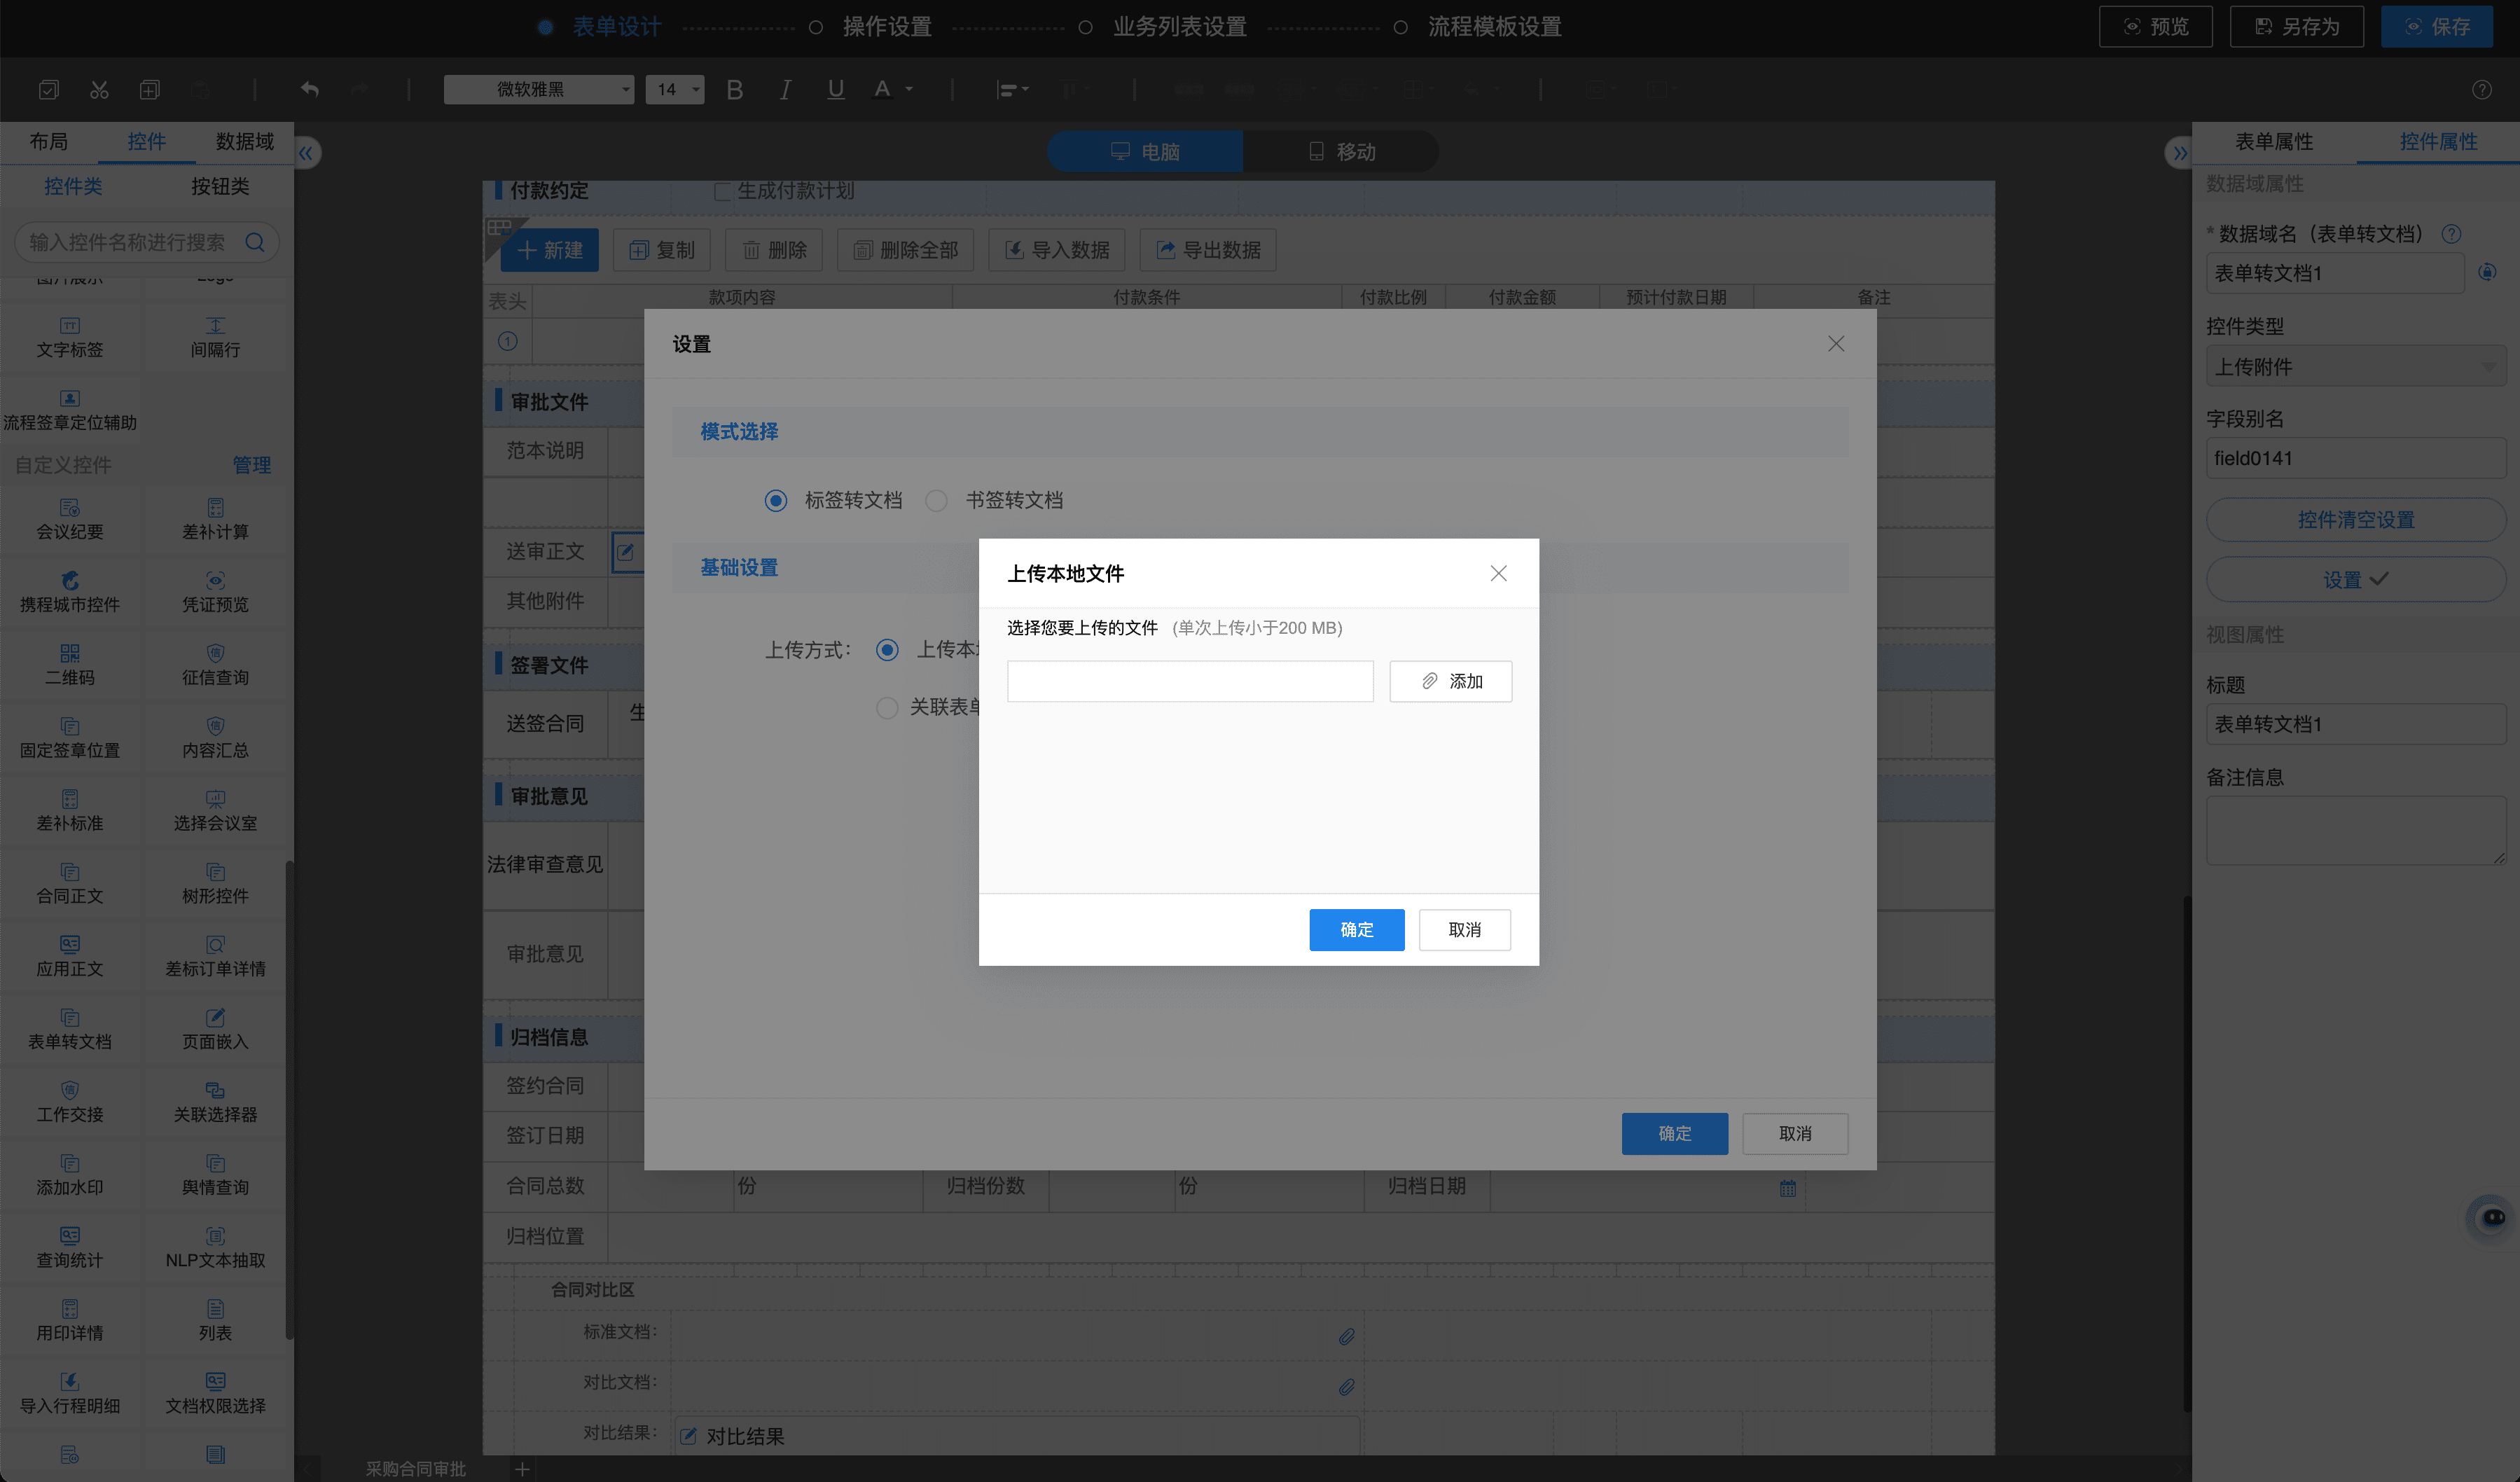
Task: Select the 树形控件 control
Action: coord(216,885)
